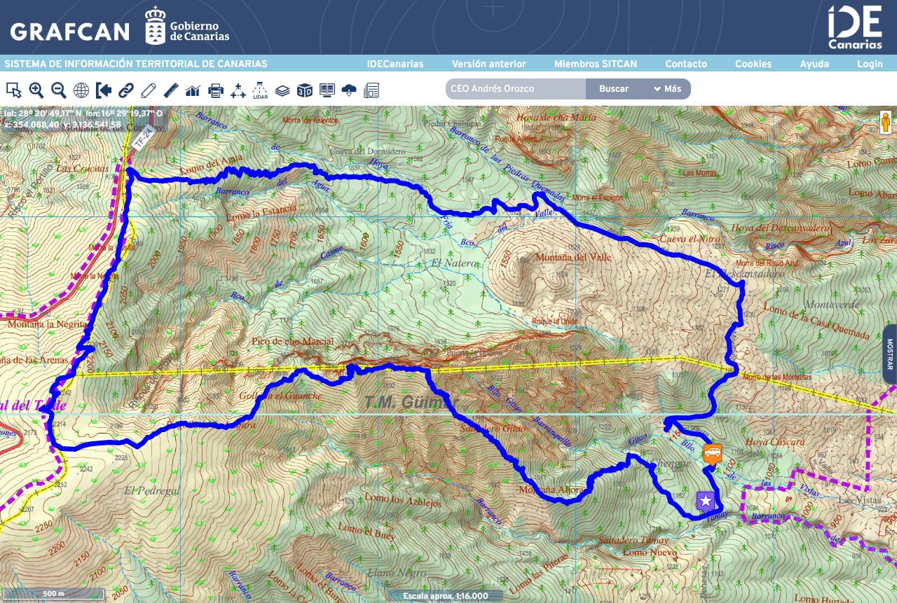Click the orange bus marker on map
This screenshot has height=603, width=897.
point(712,454)
